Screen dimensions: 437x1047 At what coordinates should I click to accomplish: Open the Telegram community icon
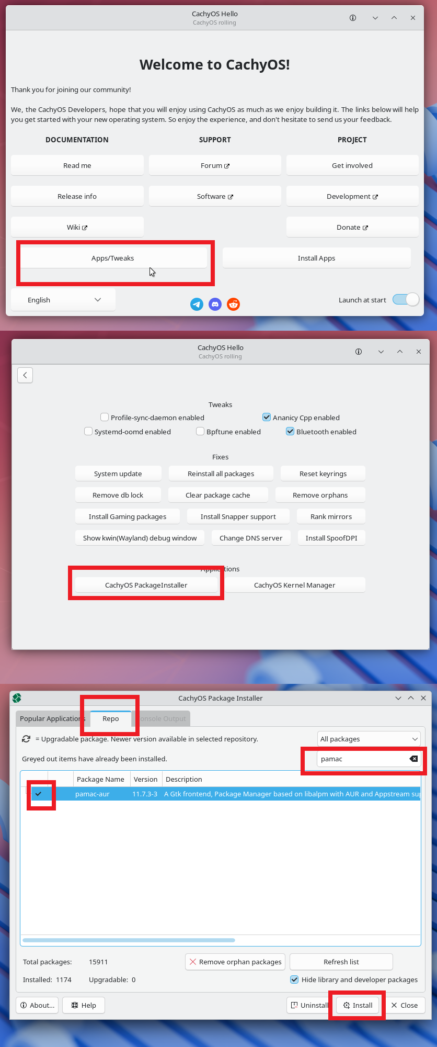tap(197, 304)
